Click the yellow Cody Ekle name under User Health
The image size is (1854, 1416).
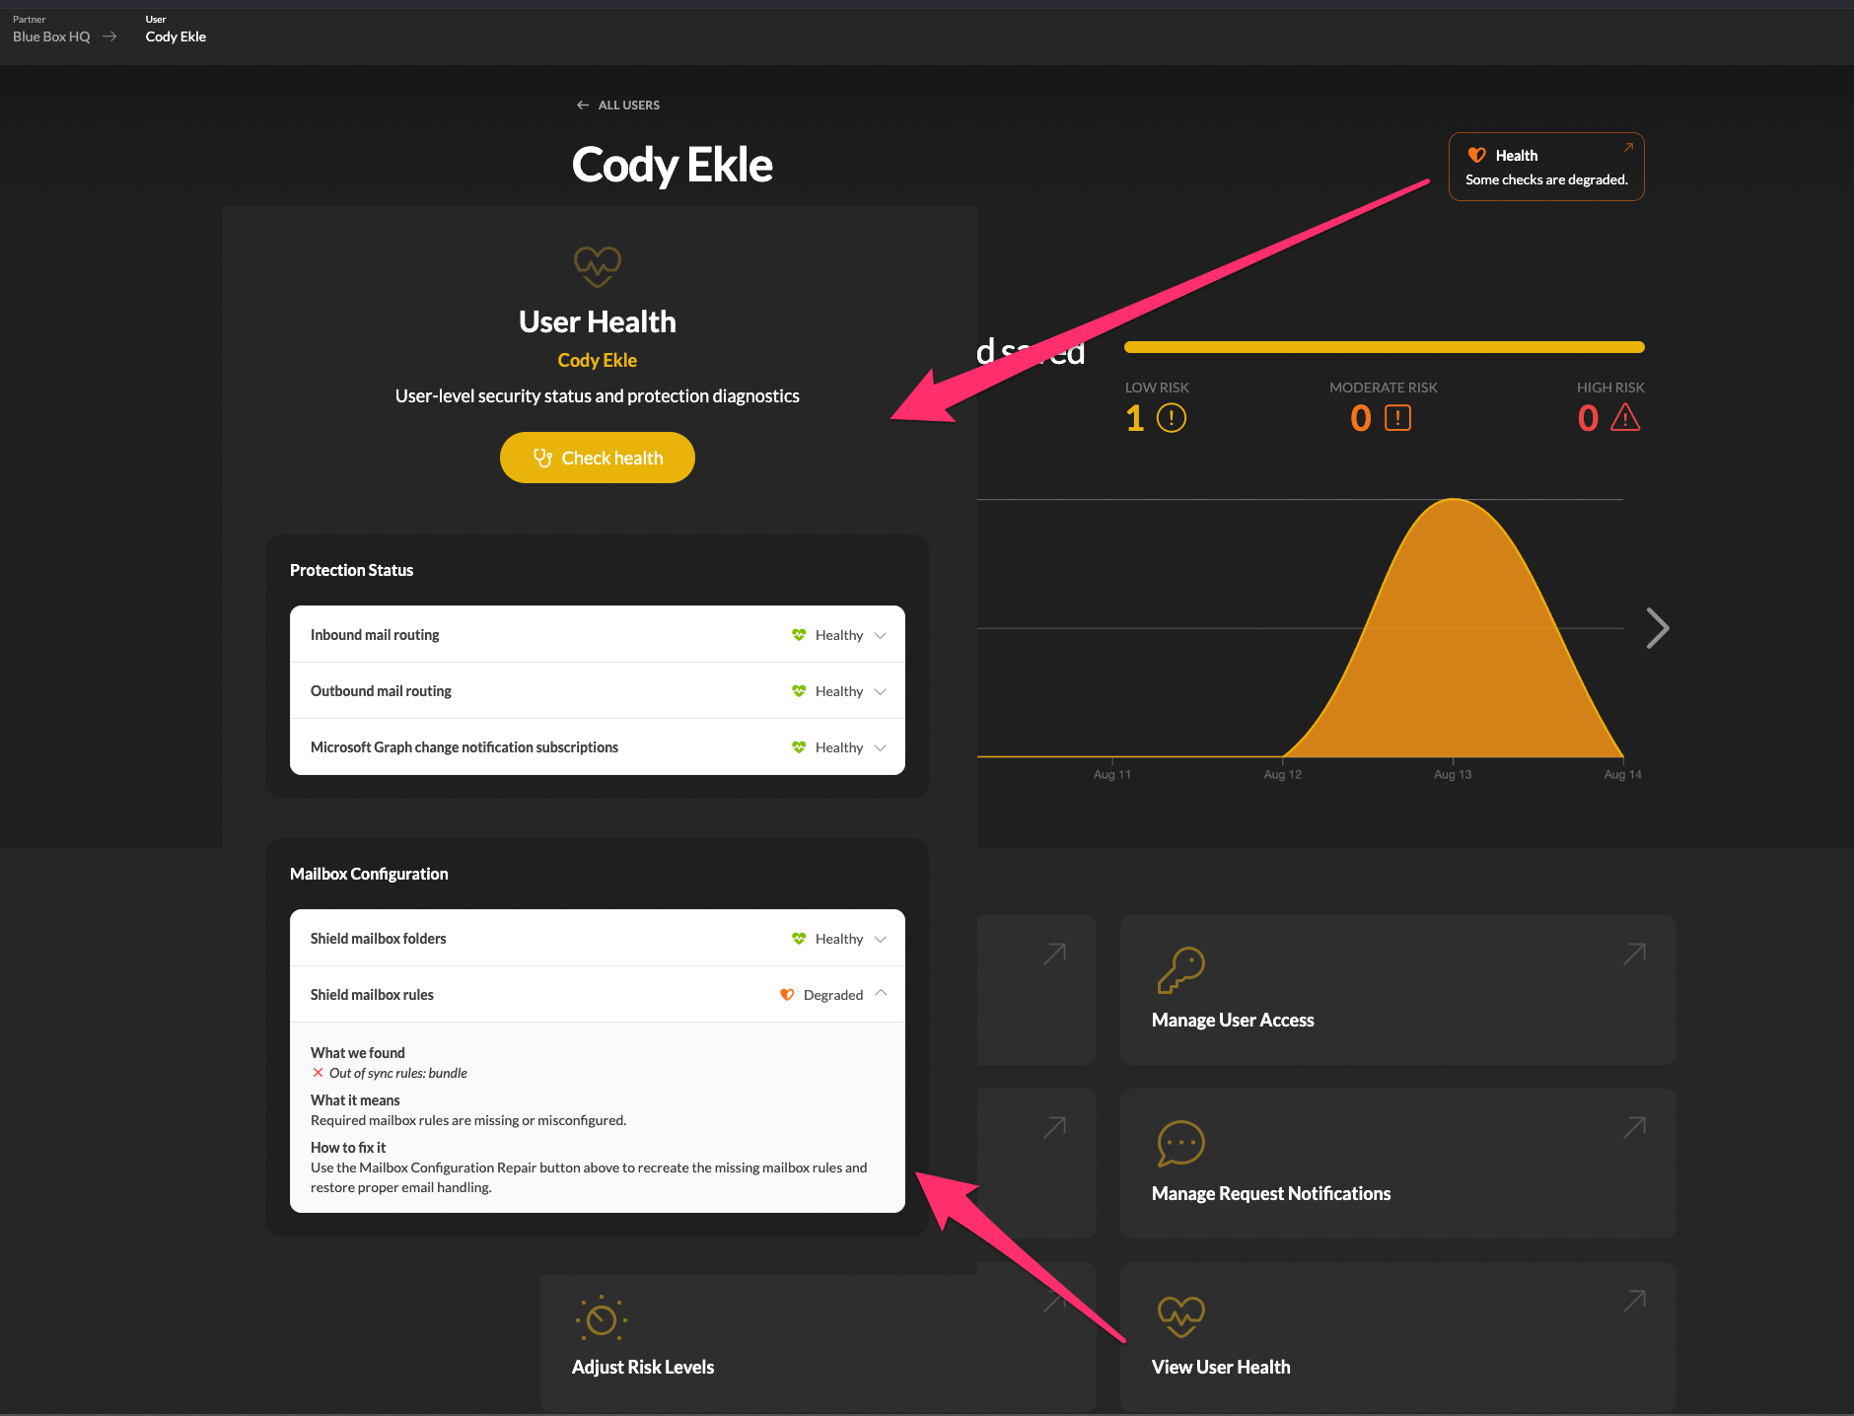point(597,360)
